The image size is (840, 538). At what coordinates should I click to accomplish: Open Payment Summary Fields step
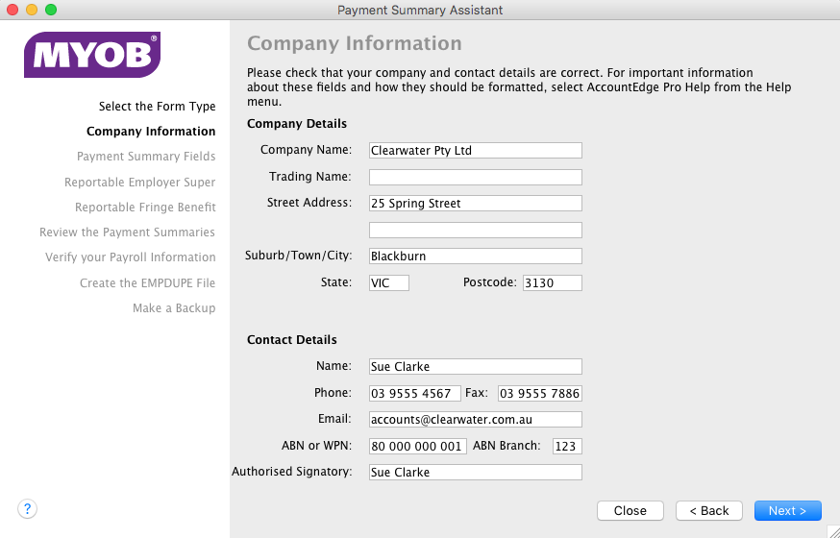[x=146, y=157]
